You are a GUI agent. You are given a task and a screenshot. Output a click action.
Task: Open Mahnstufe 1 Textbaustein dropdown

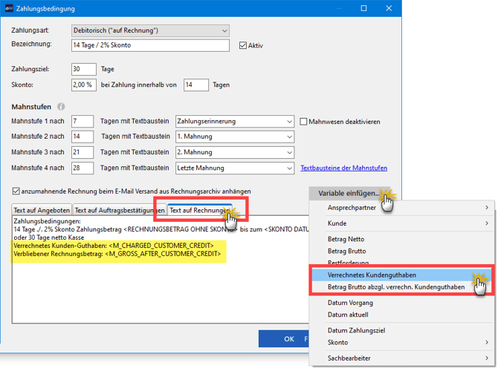[235, 122]
